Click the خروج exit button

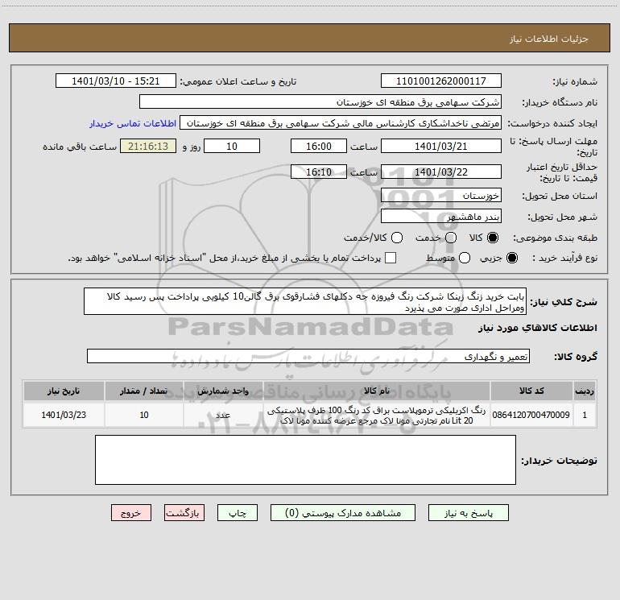[x=131, y=513]
